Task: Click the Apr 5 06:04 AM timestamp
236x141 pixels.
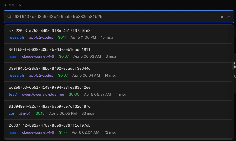Action: click(x=86, y=75)
